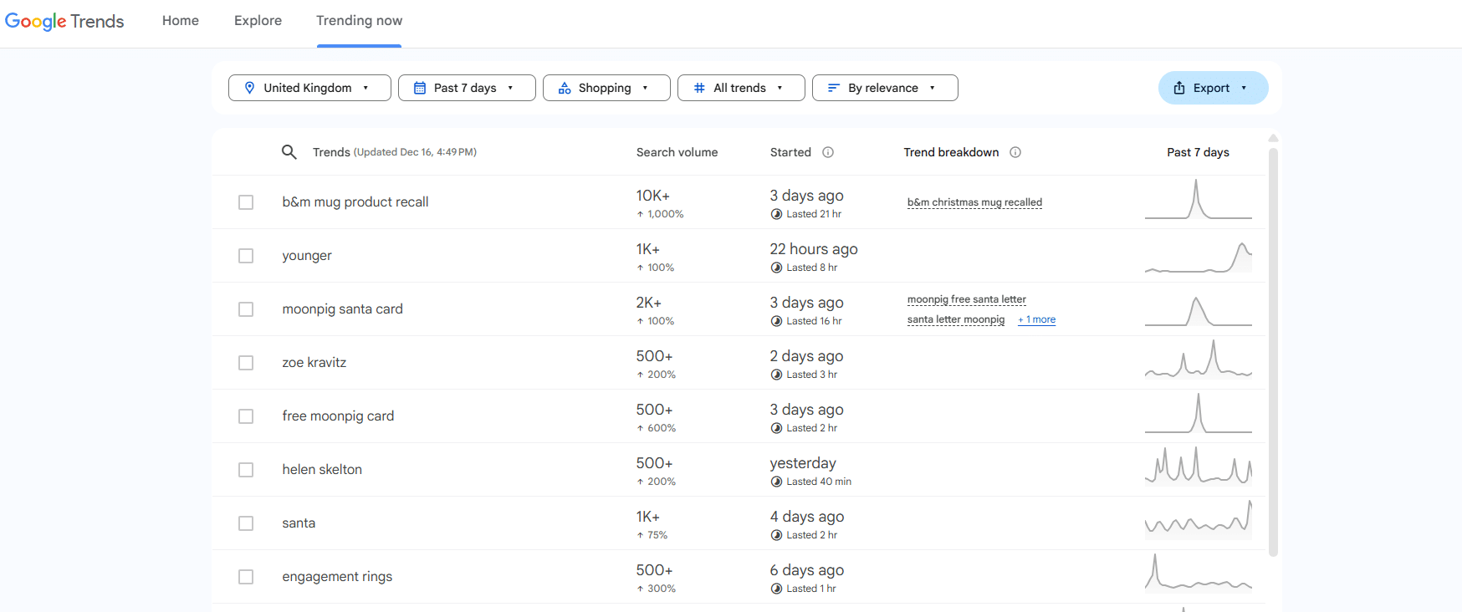Viewport: 1462px width, 612px height.
Task: Switch to the Explore tab
Action: pyautogui.click(x=258, y=21)
